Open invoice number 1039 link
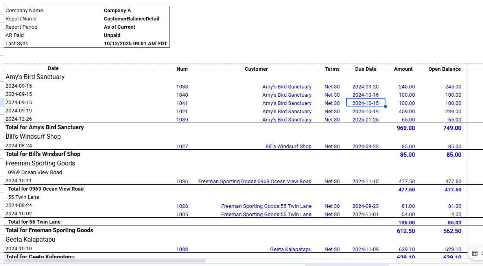Image resolution: width=483 pixels, height=266 pixels. point(182,120)
